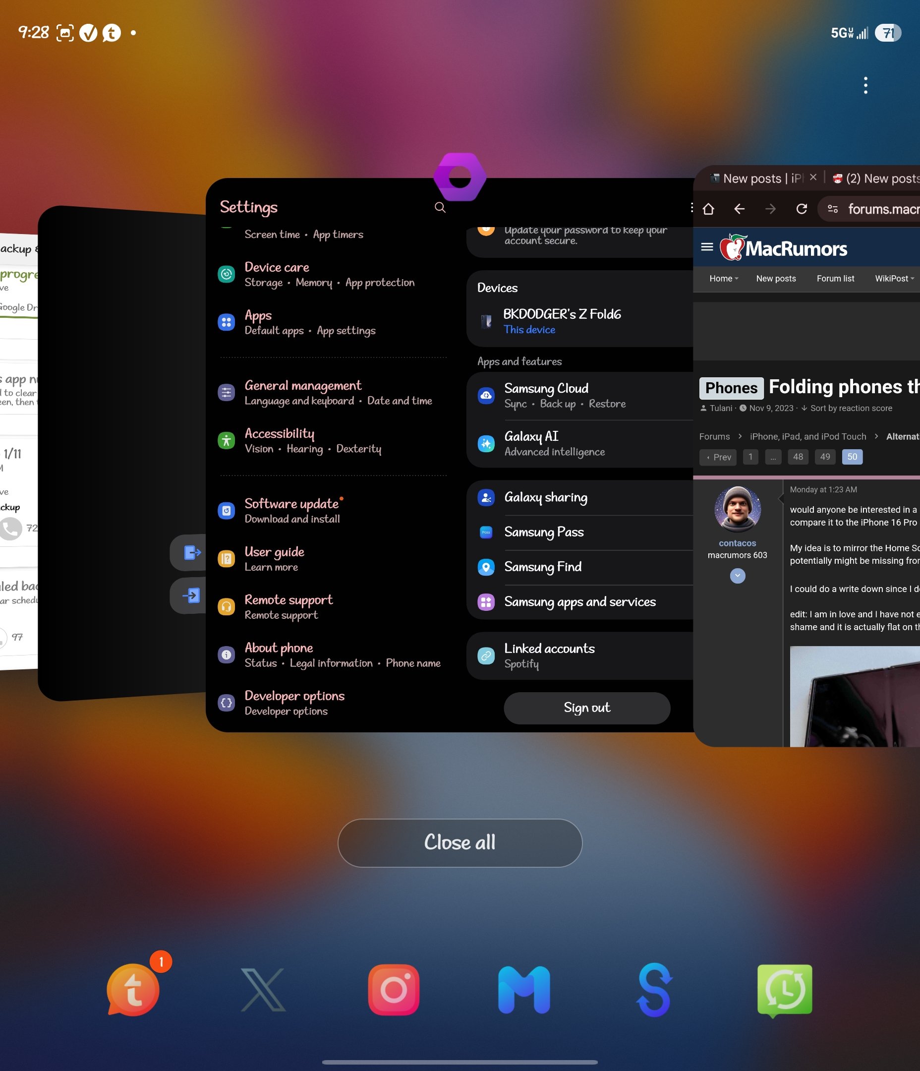Tap the Linked accounts link icon
This screenshot has width=920, height=1071.
coord(486,655)
